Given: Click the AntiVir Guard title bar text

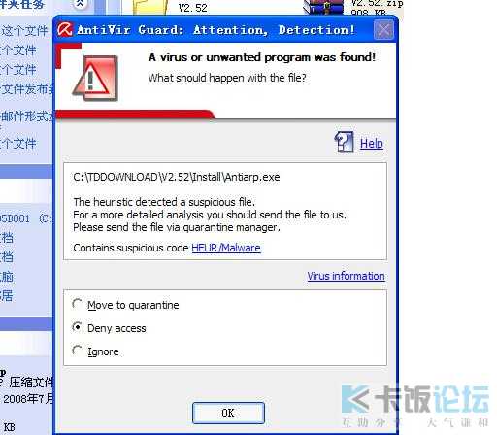Looking at the screenshot, I should pos(215,30).
